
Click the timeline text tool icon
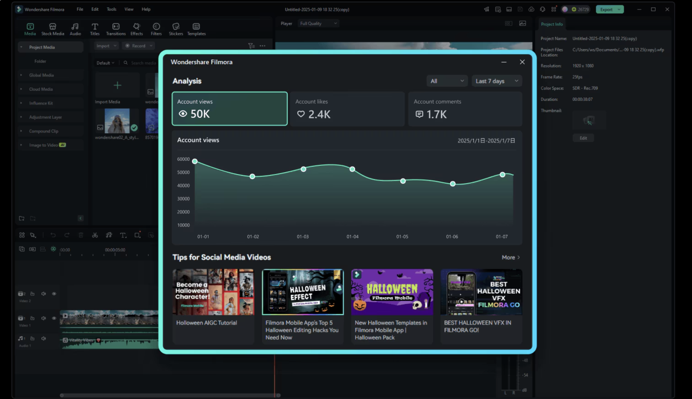tap(123, 235)
